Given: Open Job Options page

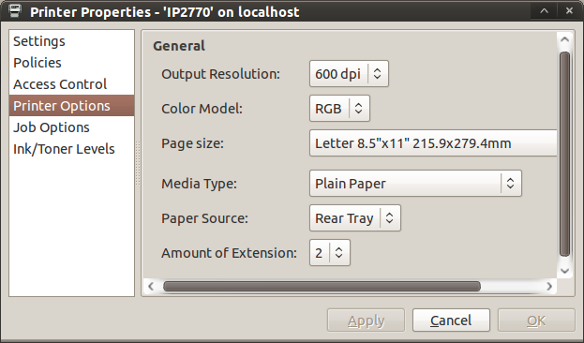Looking at the screenshot, I should 71,127.
